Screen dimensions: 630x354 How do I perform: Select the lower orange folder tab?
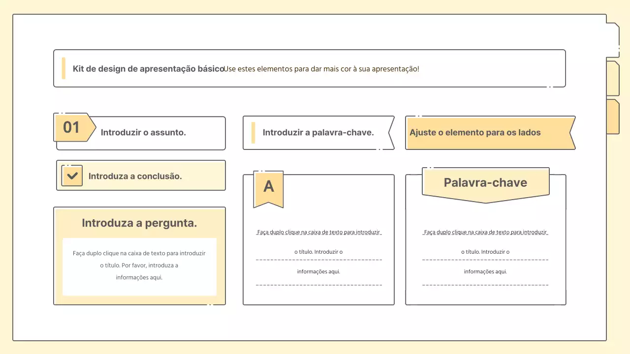tap(612, 117)
